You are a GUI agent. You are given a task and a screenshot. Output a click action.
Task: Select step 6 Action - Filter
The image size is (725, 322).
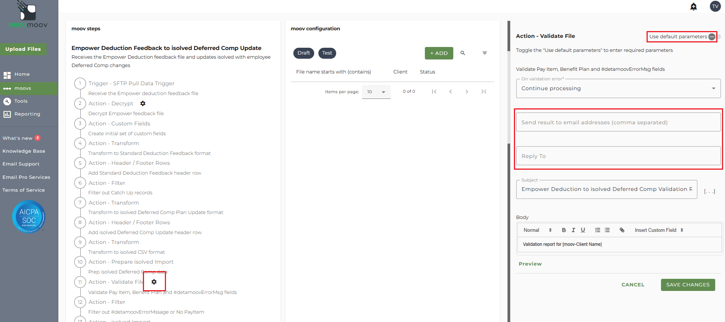[x=107, y=183]
